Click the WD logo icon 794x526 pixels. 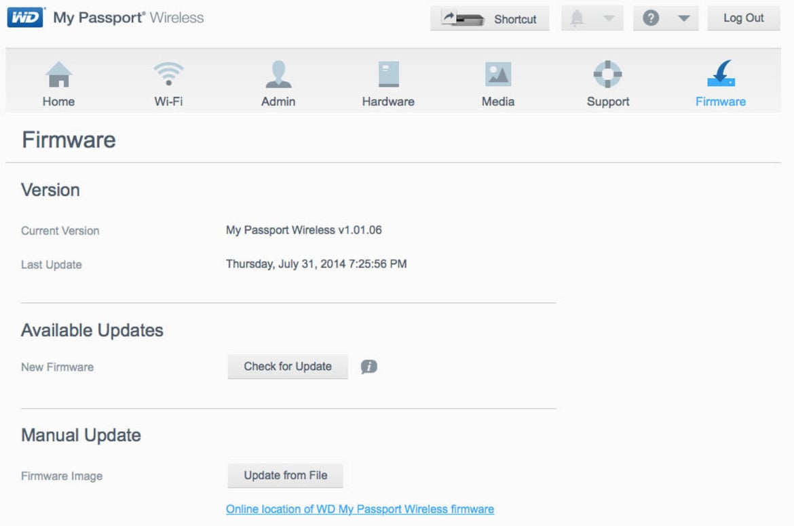[25, 17]
